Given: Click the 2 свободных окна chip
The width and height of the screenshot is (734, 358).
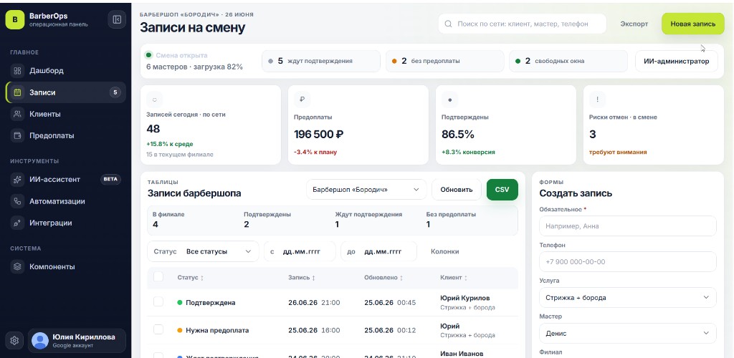Looking at the screenshot, I should coord(568,62).
